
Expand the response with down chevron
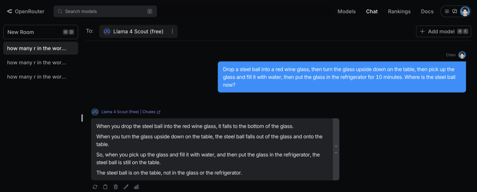point(336,146)
